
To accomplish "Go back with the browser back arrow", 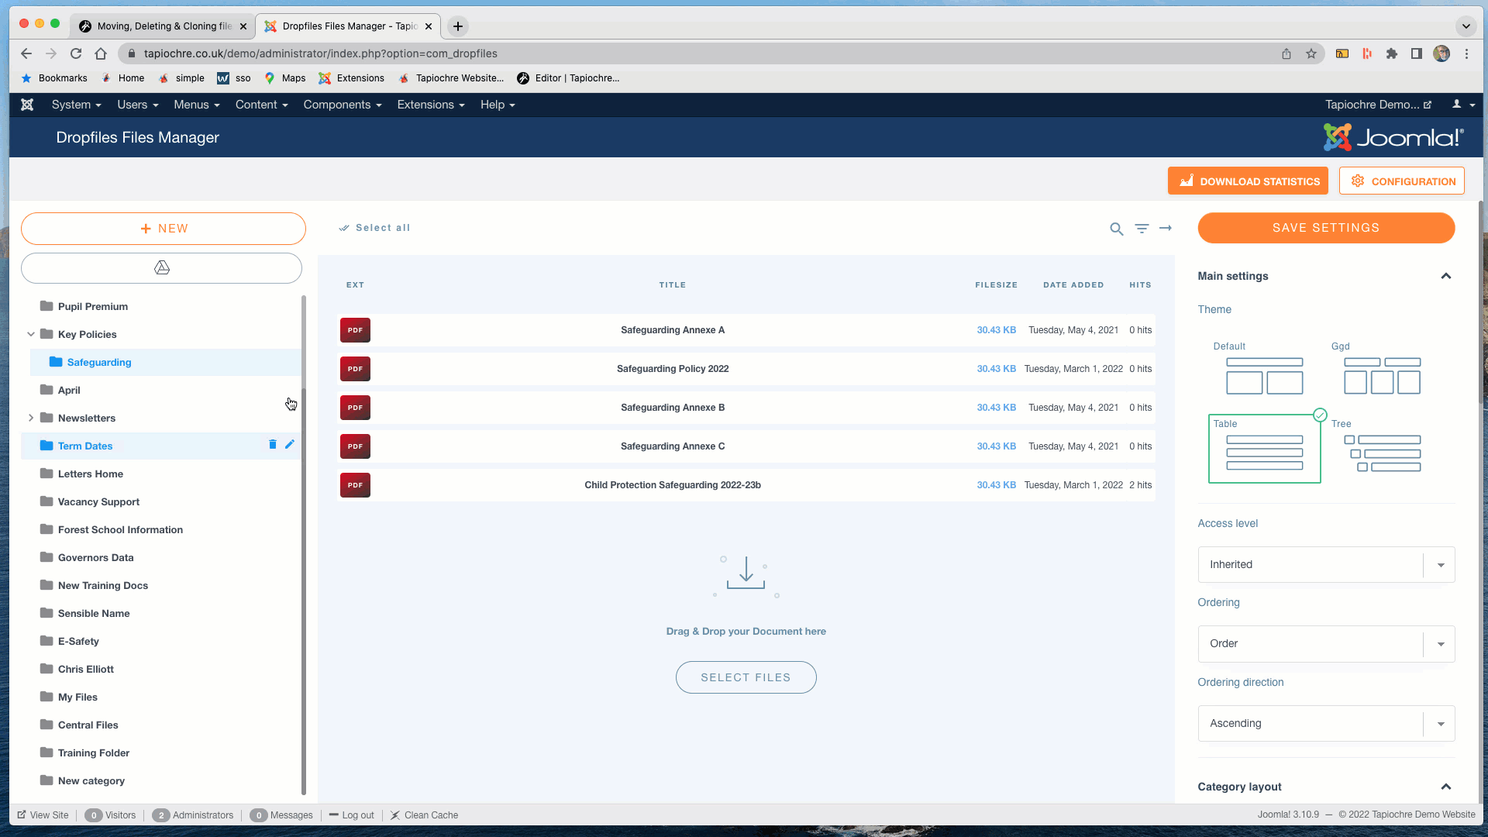I will (x=26, y=53).
